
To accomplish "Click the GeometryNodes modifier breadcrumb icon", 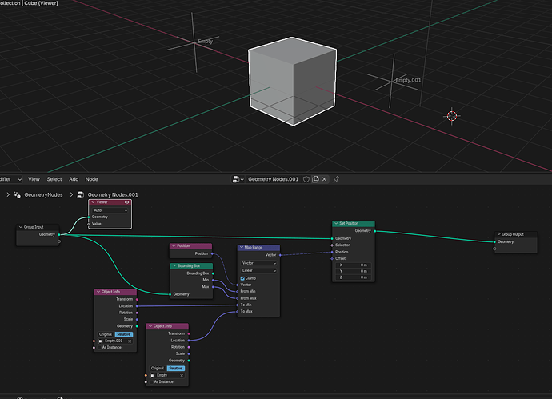I will [x=17, y=194].
